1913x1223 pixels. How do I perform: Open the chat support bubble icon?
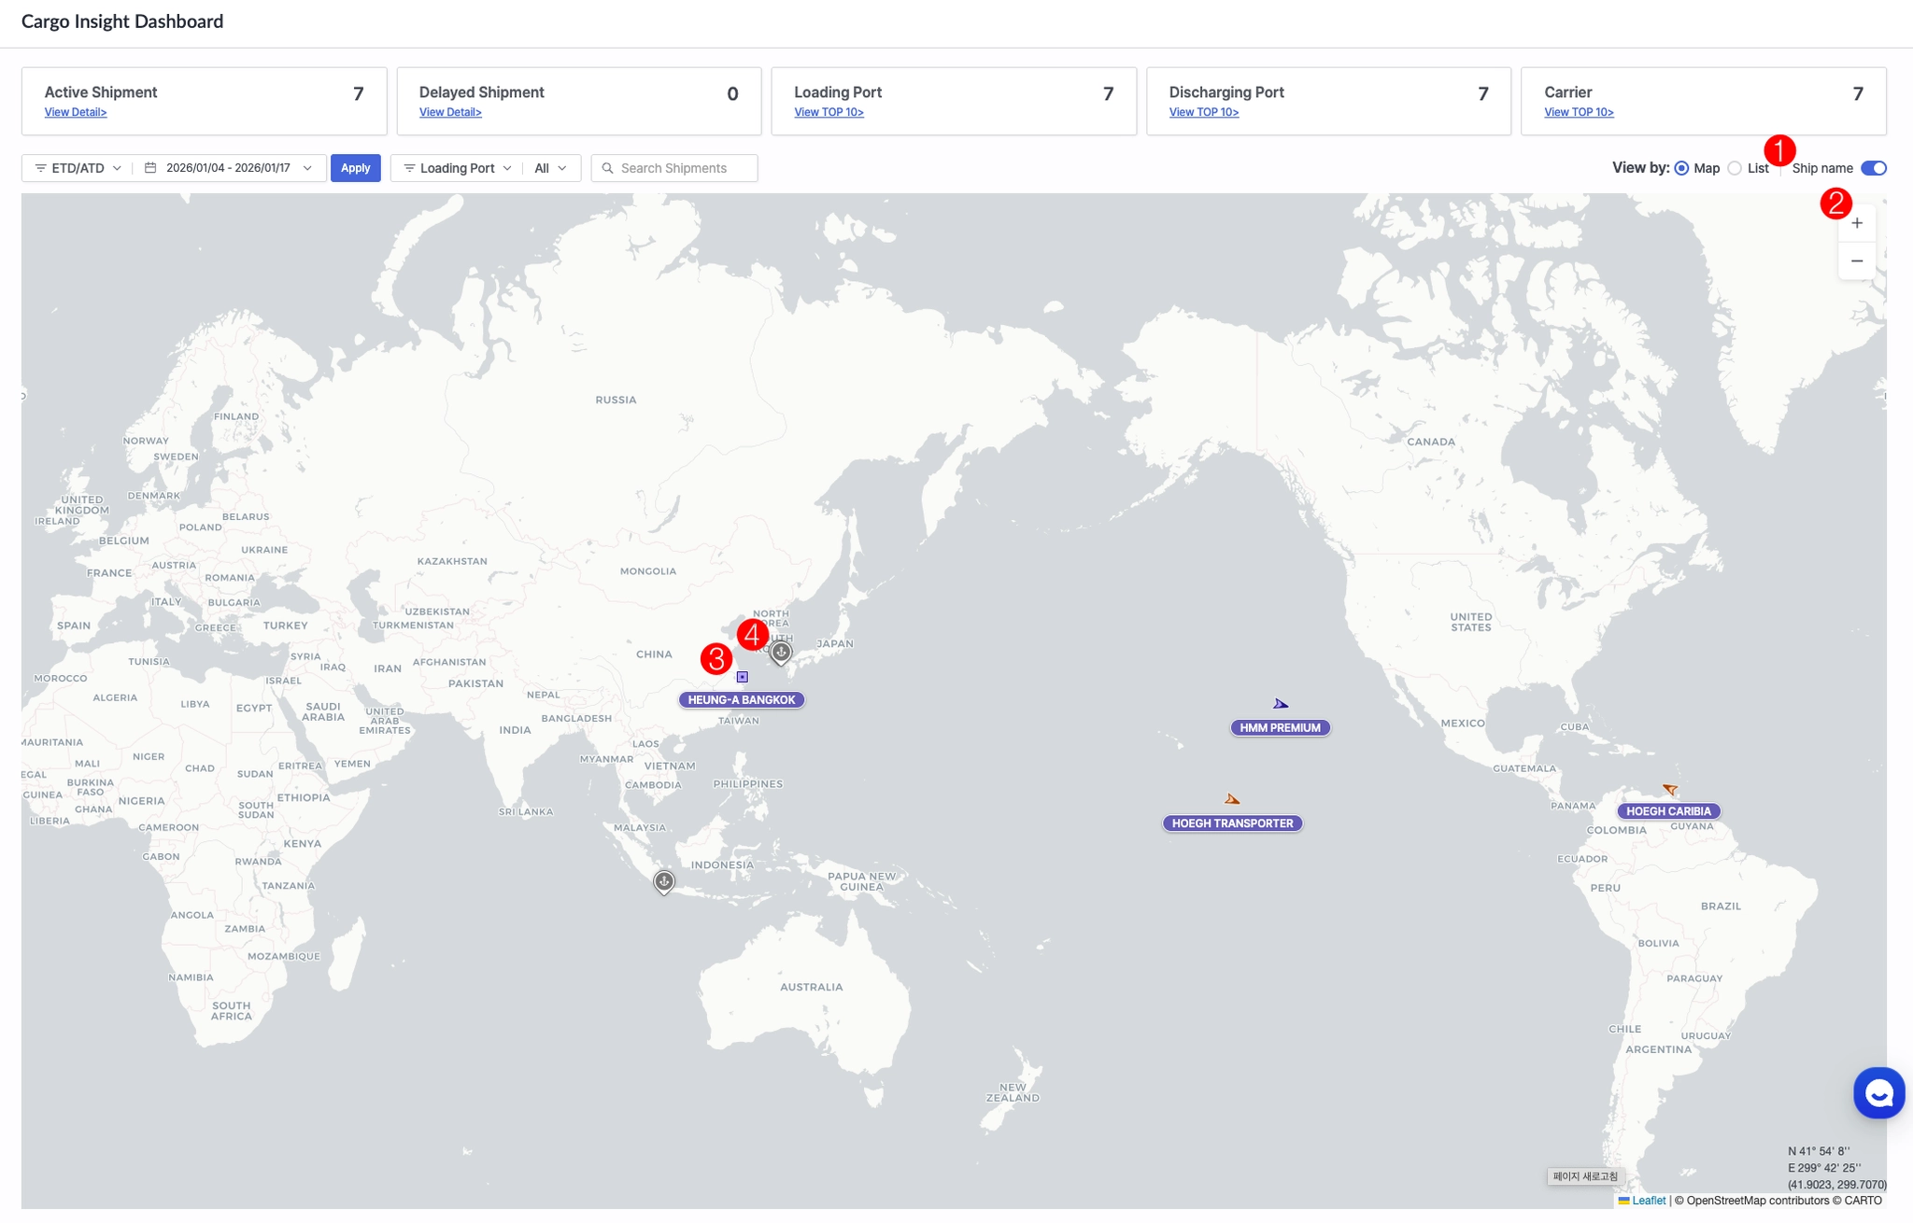pos(1878,1092)
